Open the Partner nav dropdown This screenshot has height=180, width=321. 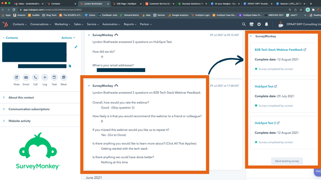tap(146, 24)
